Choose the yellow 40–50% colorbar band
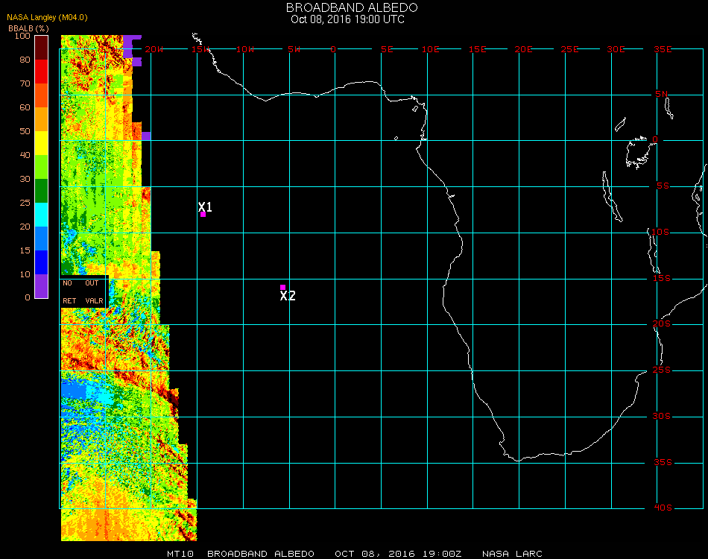The image size is (708, 559). point(42,142)
